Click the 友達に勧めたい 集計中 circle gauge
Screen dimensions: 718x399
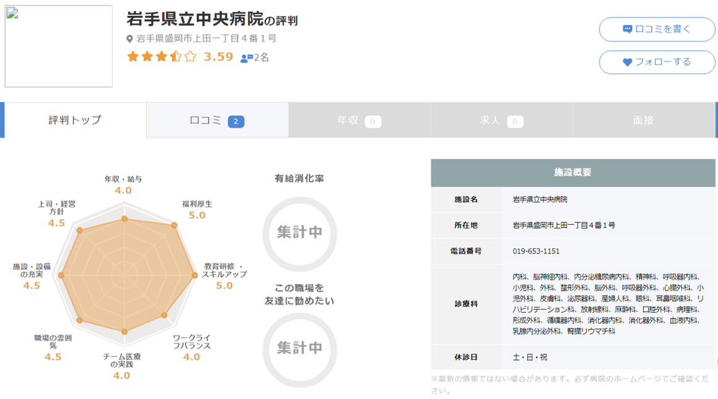point(300,348)
